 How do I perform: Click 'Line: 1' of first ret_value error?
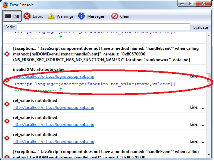coord(197,107)
